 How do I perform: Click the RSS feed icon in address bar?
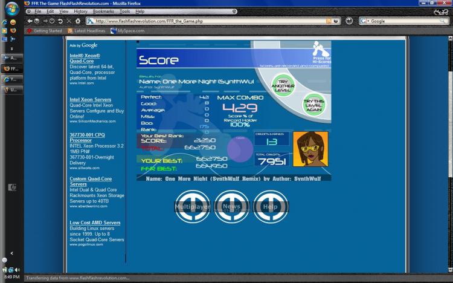[x=329, y=21]
